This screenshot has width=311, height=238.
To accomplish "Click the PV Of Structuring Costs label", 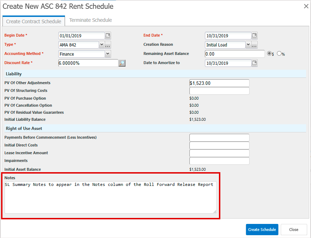I will click(x=26, y=90).
